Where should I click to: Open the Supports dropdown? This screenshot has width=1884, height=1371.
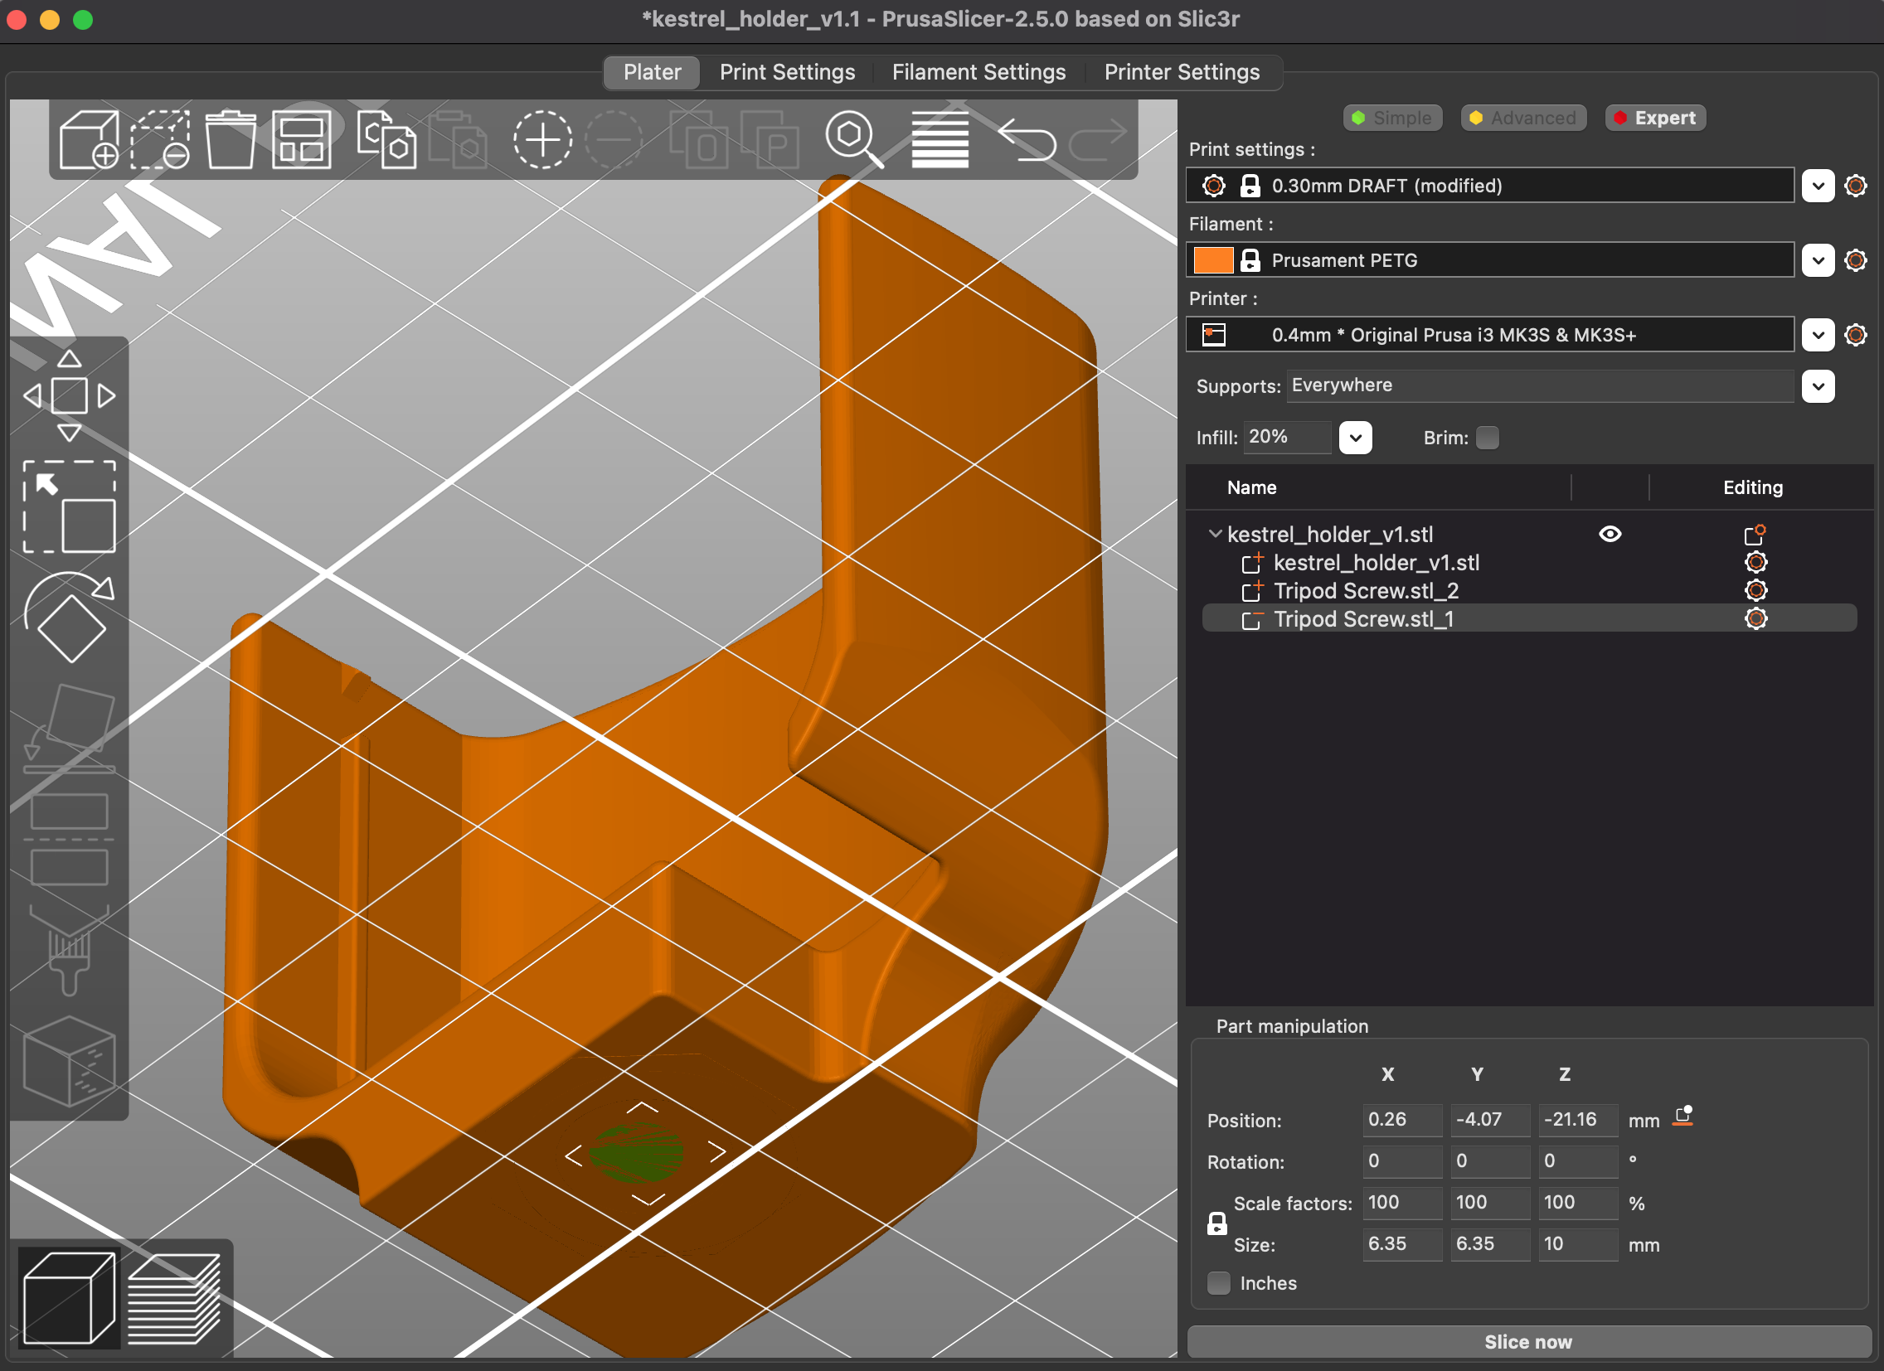pos(1818,386)
